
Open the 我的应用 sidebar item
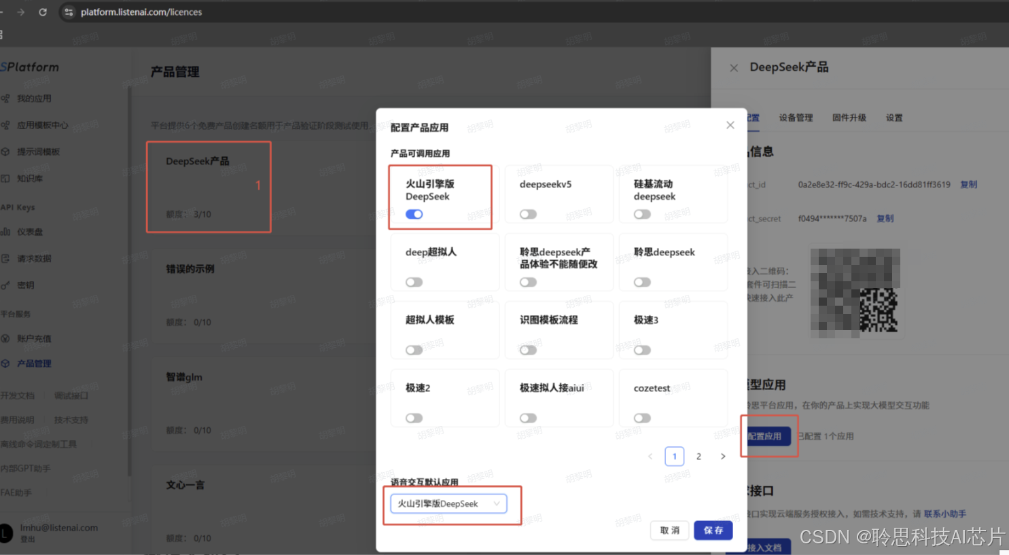point(37,98)
